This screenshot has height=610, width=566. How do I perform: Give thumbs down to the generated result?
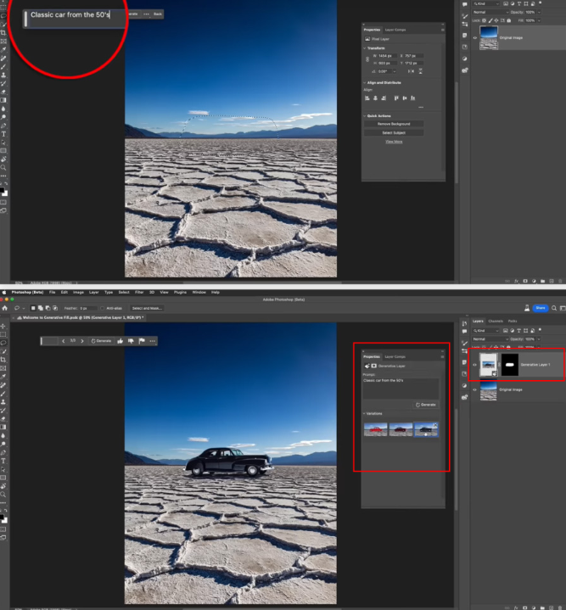131,341
